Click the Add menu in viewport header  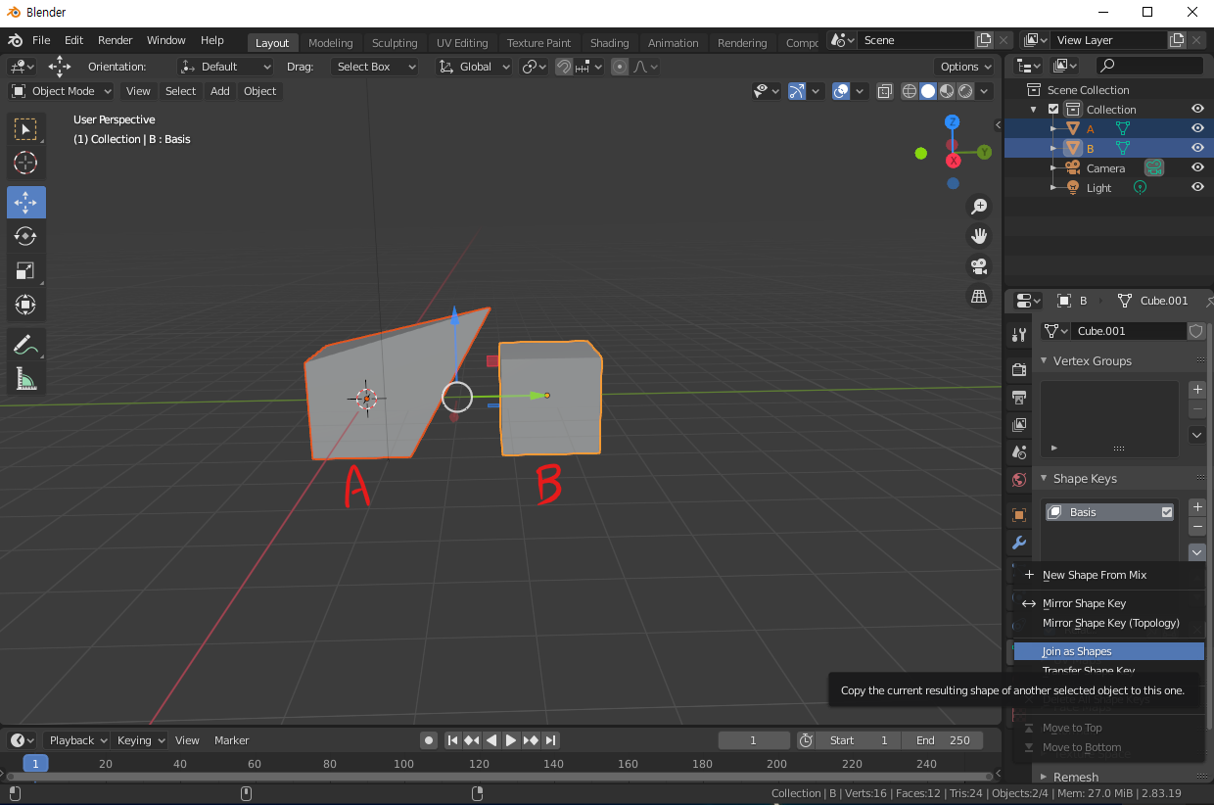(220, 91)
